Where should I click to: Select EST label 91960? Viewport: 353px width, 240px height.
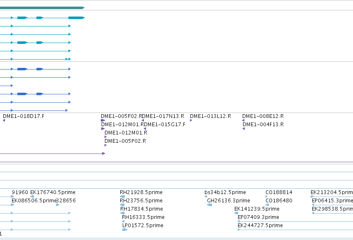(20, 192)
